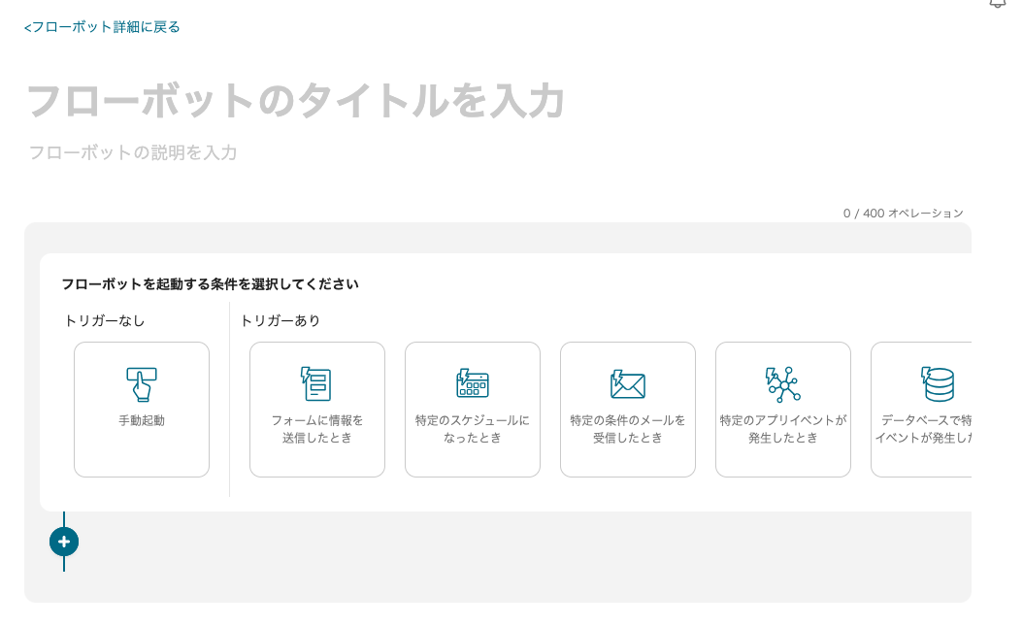1023x626 pixels.
Task: Select 特定のアプリイベントが発生したとき option text
Action: click(x=782, y=429)
